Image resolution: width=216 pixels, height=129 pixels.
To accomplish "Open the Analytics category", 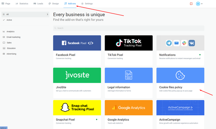I will click(10, 31).
